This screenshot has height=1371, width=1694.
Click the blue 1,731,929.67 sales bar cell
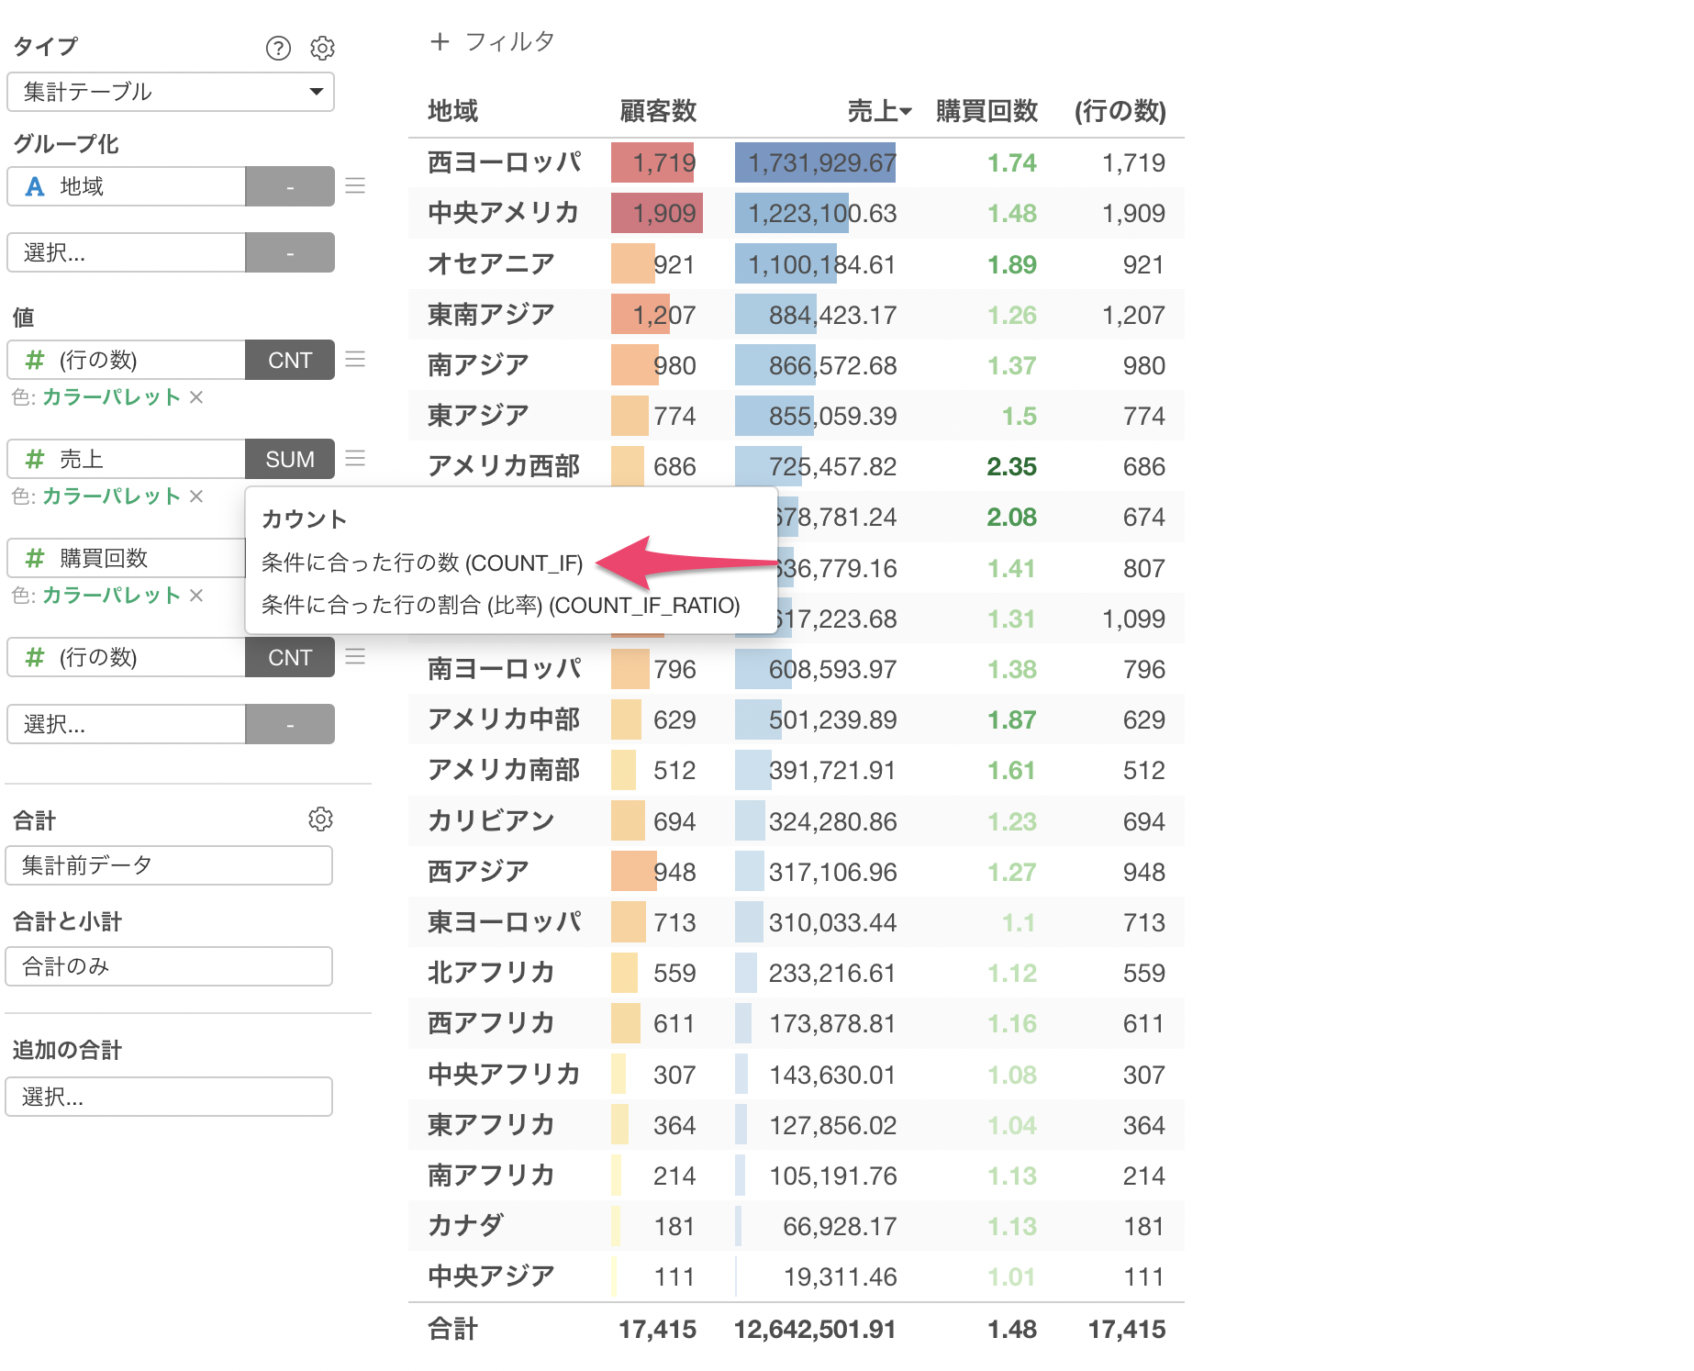[816, 162]
